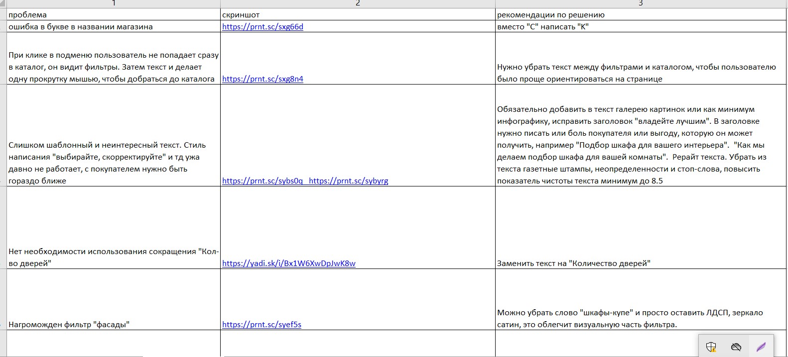Open link https://prnt.sc/sybs0q
The width and height of the screenshot is (788, 357).
(x=263, y=181)
